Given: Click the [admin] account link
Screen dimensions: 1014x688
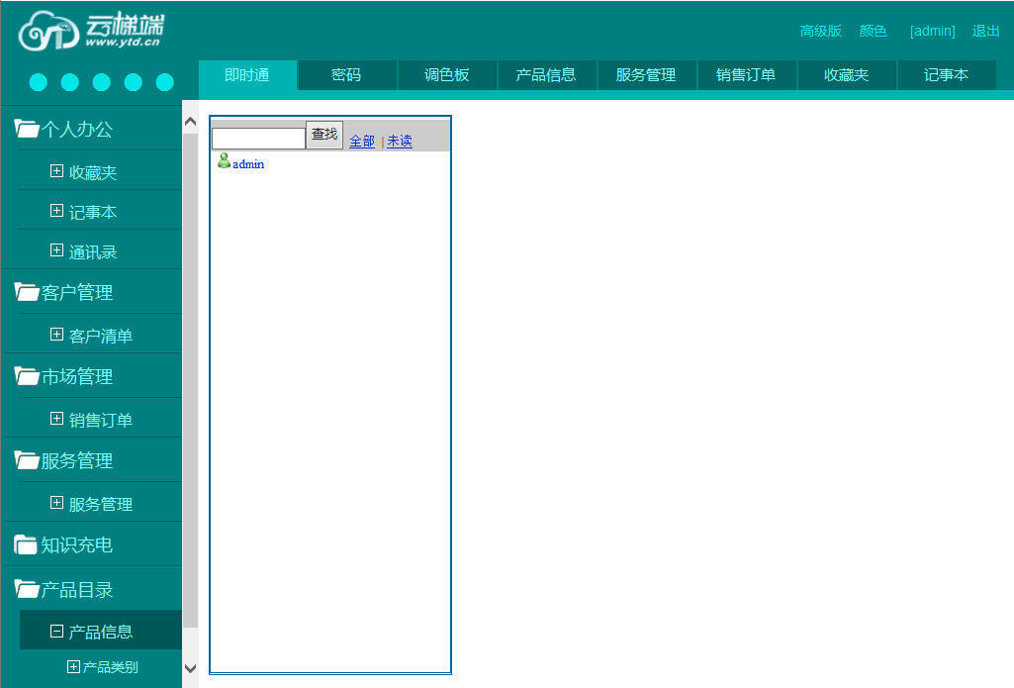Looking at the screenshot, I should coord(933,31).
